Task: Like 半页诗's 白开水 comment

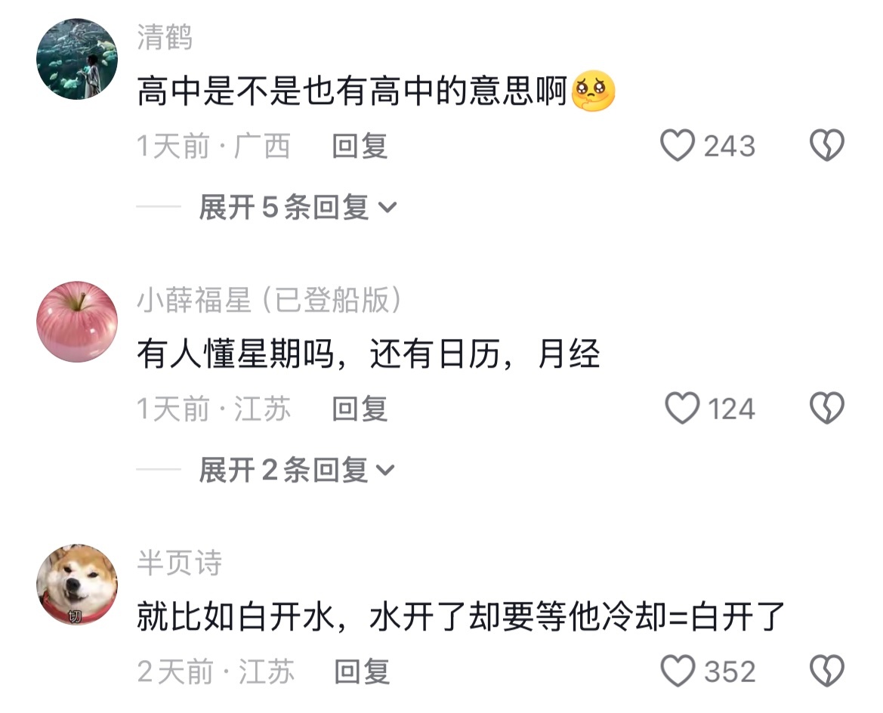Action: (x=678, y=671)
